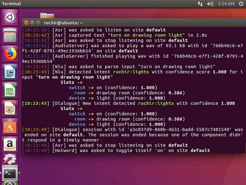Image resolution: width=246 pixels, height=185 pixels.
Task: Open Ubuntu Software center
Action: click(10, 127)
